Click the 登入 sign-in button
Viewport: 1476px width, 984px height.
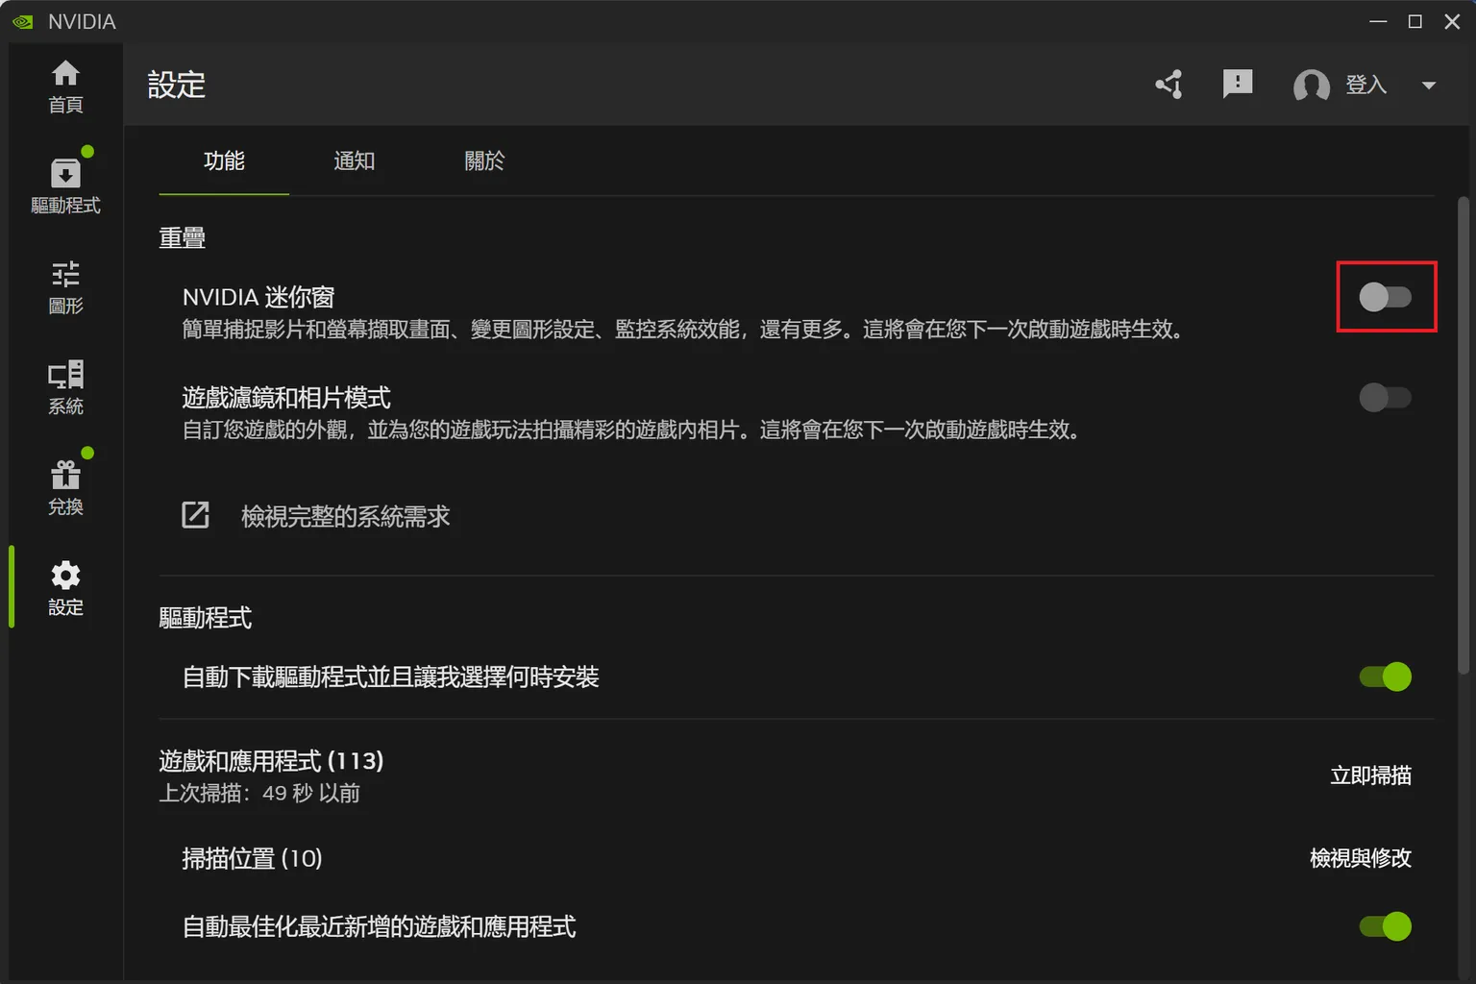tap(1365, 86)
